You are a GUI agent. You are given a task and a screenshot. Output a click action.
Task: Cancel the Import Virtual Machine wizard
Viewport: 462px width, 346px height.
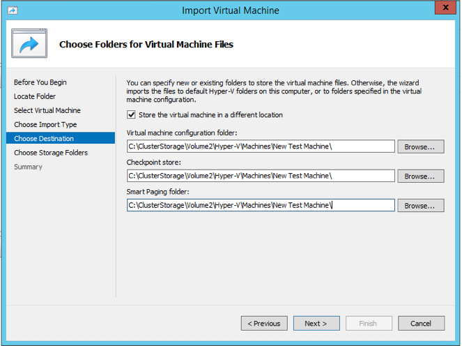[421, 324]
